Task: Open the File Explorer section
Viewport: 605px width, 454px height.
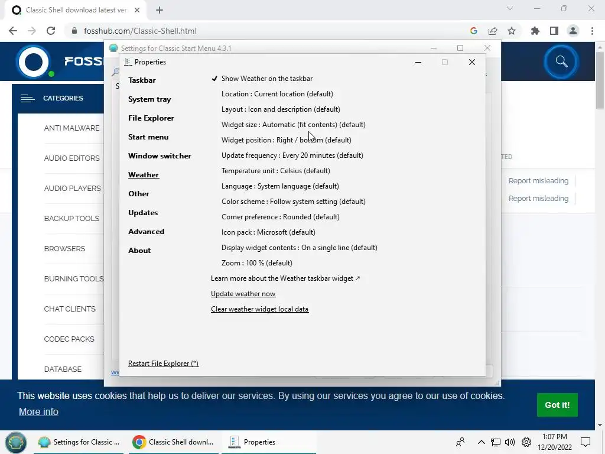Action: 151,118
